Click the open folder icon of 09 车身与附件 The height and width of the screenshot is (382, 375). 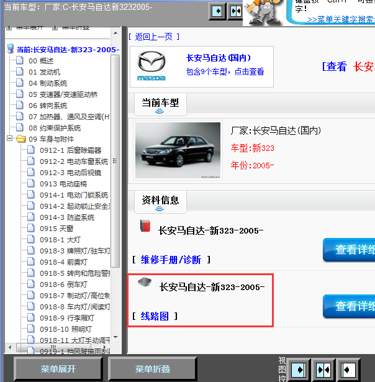click(21, 139)
